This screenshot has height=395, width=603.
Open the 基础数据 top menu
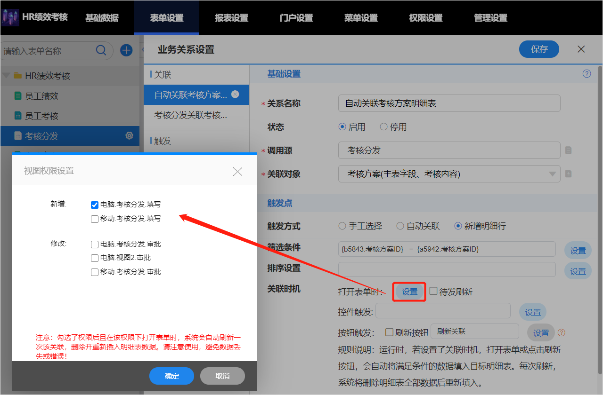coord(102,18)
